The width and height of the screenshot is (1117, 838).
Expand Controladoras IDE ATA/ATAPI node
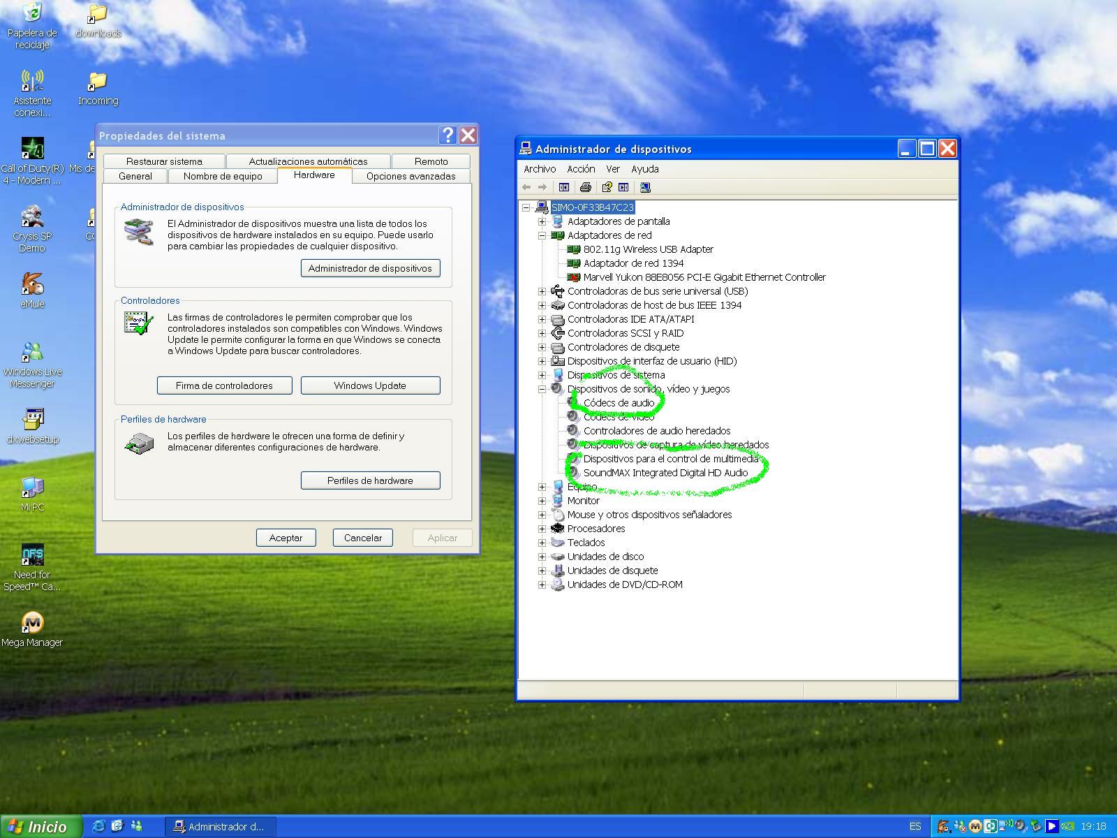542,319
